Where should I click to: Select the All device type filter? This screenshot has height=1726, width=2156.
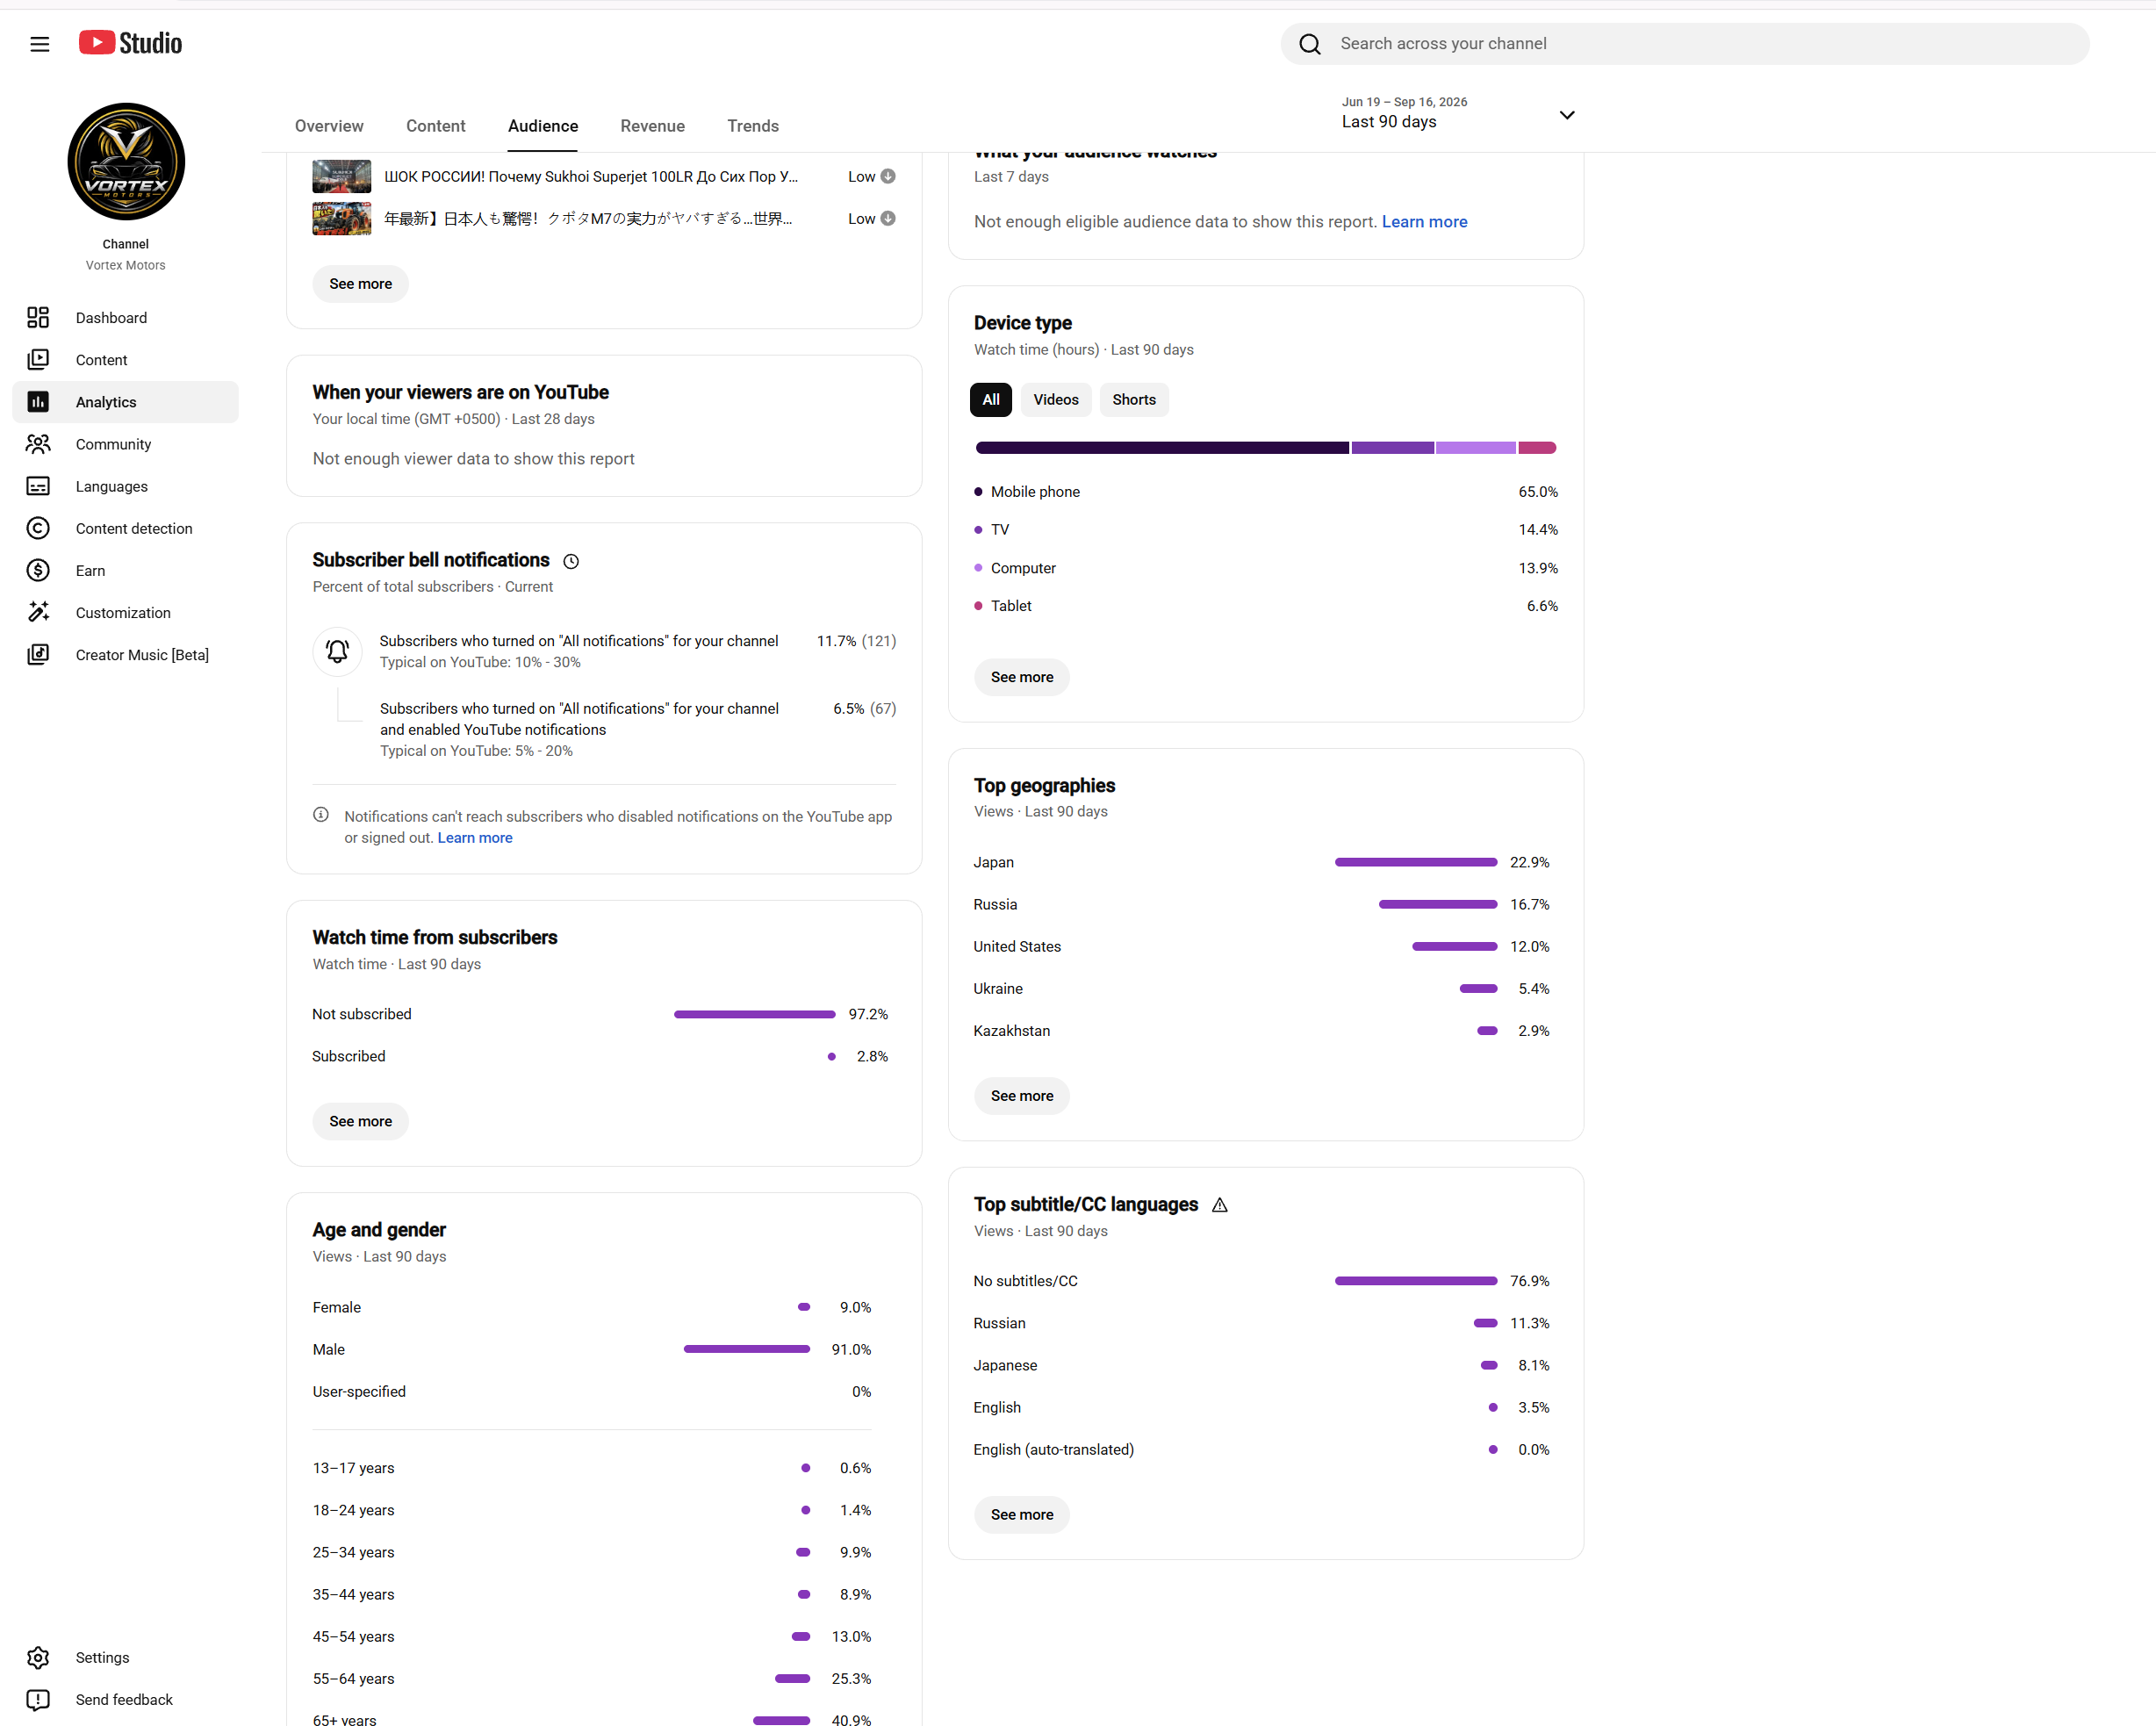click(990, 399)
